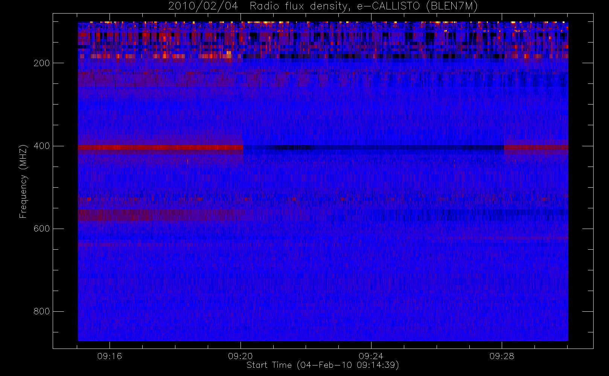Click the 800 frequency tick label
609x376 pixels.
click(x=41, y=311)
